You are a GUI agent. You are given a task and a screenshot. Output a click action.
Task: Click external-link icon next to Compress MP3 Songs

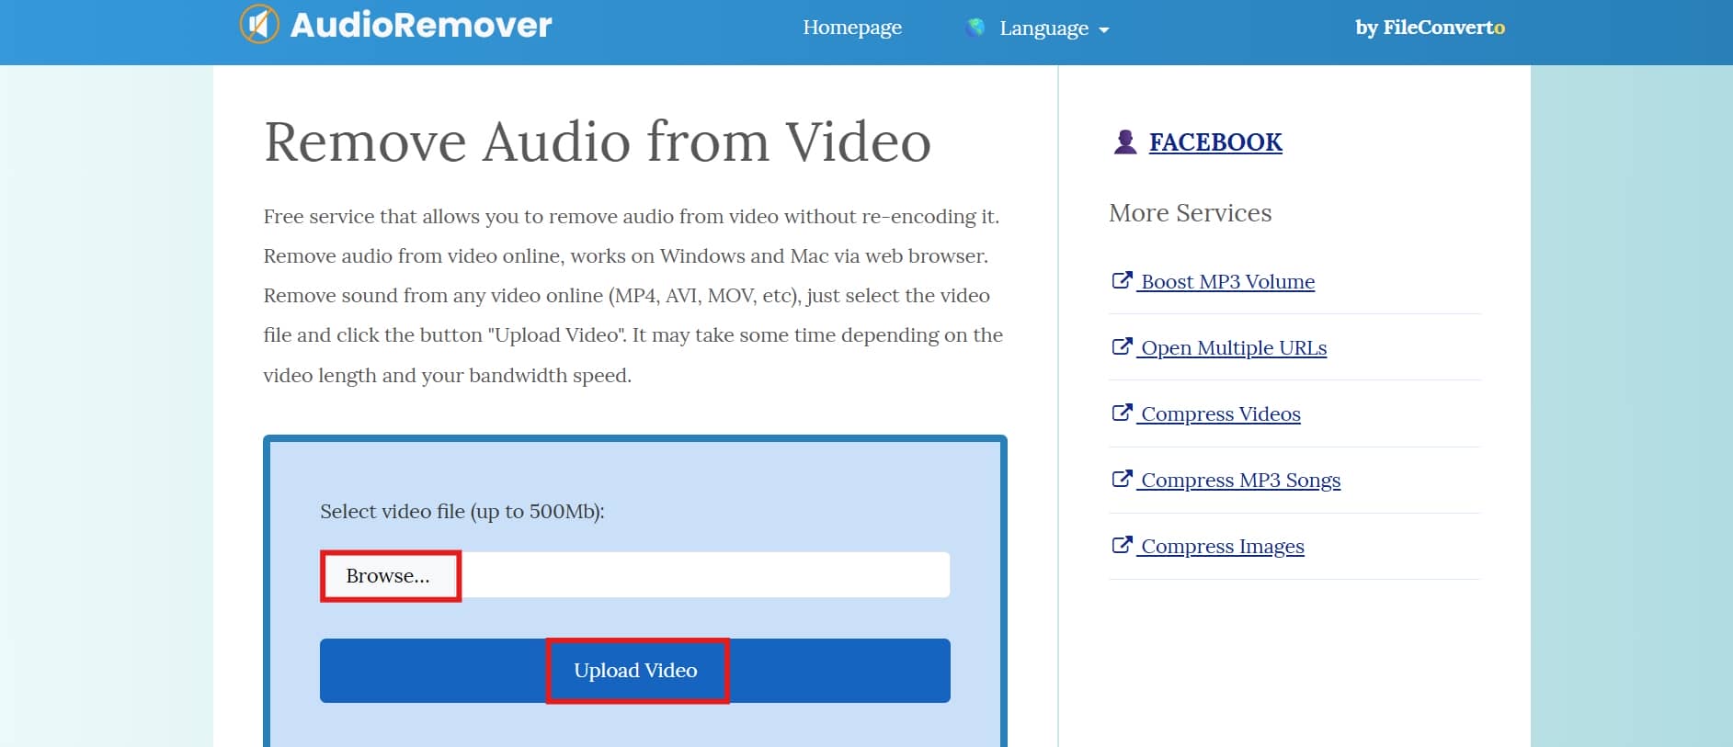coord(1122,479)
